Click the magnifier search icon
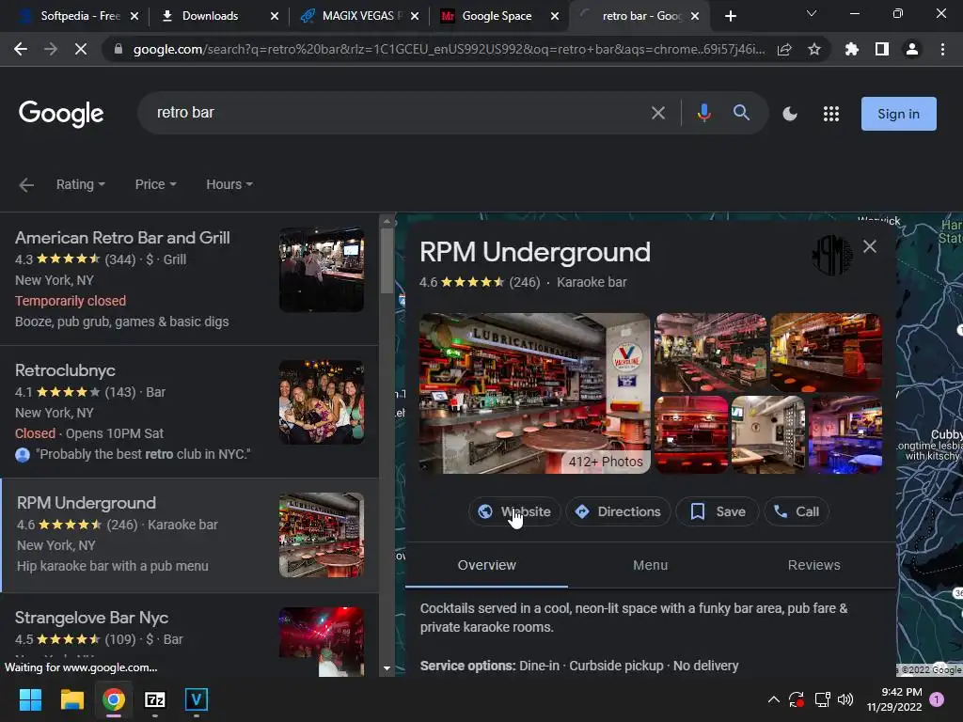The height and width of the screenshot is (722, 963). click(x=741, y=113)
